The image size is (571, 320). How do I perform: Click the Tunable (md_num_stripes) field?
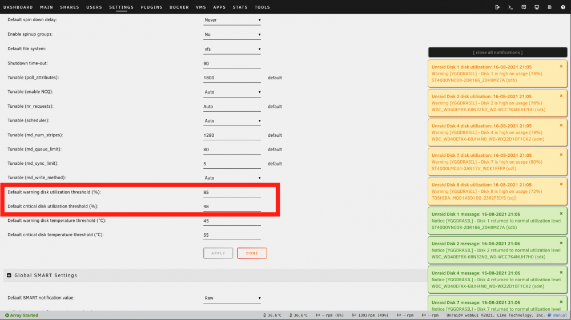[x=232, y=135]
